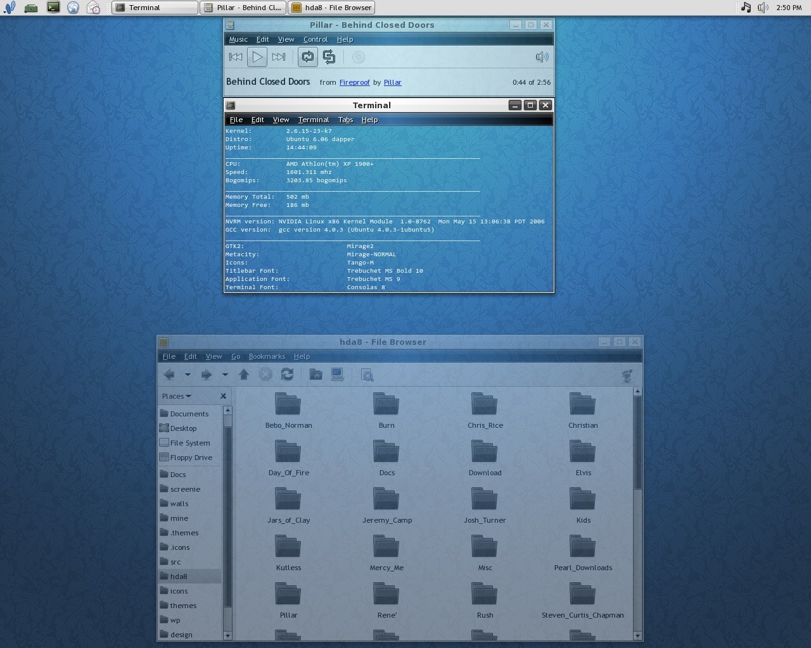
Task: Select hda8 bookmark in sidebar
Action: (x=189, y=576)
